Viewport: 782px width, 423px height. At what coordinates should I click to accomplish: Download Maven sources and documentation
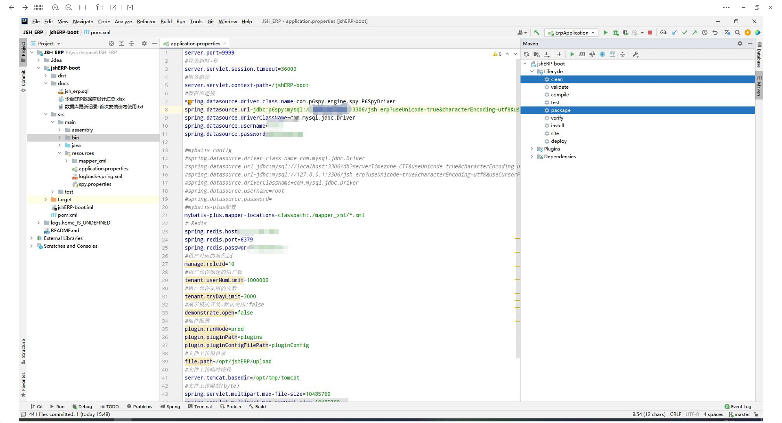point(547,54)
